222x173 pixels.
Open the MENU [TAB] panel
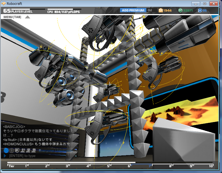pyautogui.click(x=12, y=17)
